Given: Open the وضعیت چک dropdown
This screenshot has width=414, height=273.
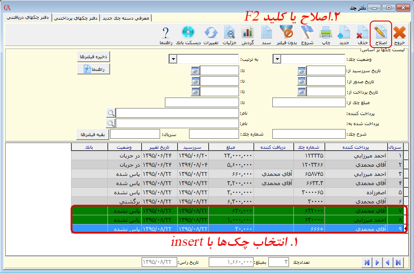Looking at the screenshot, I should click(276, 59).
